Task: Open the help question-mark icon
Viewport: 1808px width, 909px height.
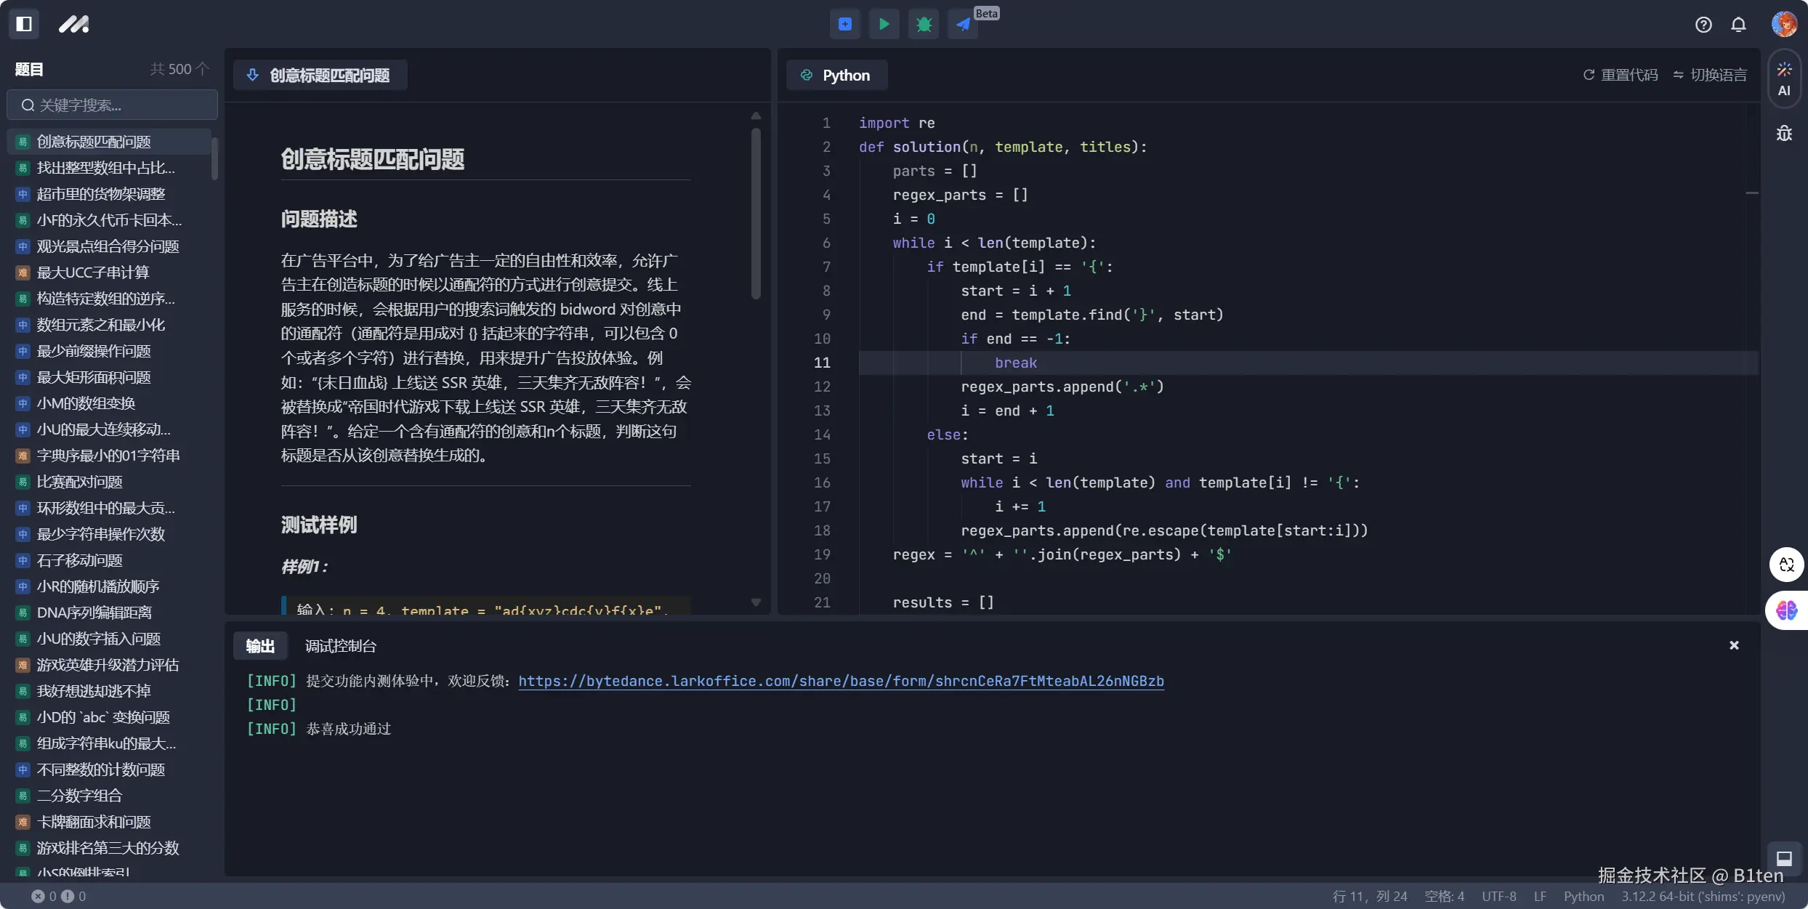Action: (1703, 24)
